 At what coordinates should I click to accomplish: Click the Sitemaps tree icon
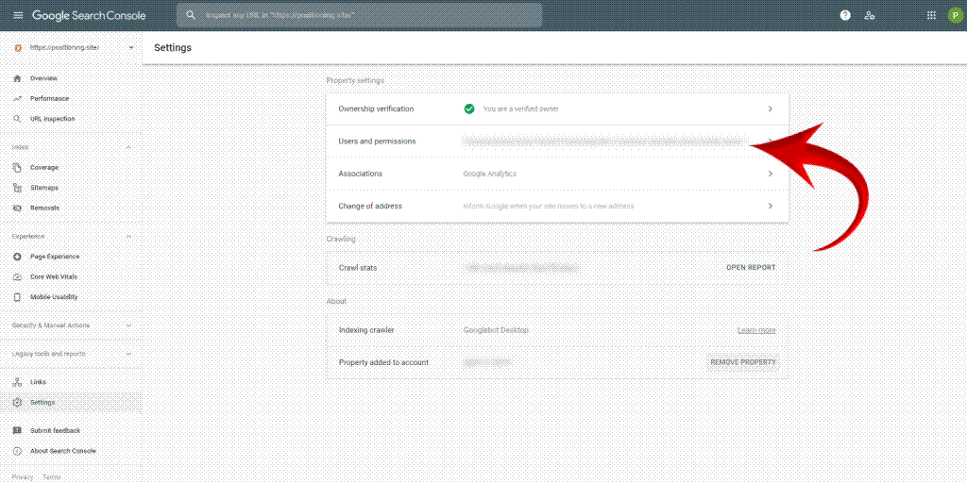tap(17, 188)
